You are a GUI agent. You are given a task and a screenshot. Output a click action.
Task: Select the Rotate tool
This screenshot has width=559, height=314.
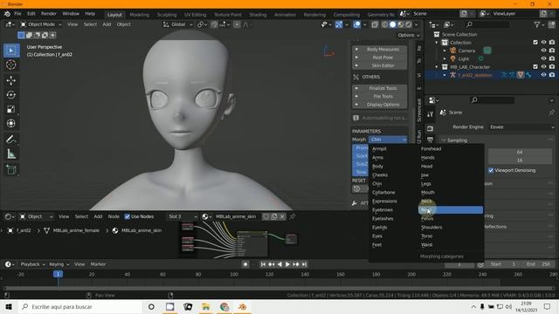click(11, 95)
